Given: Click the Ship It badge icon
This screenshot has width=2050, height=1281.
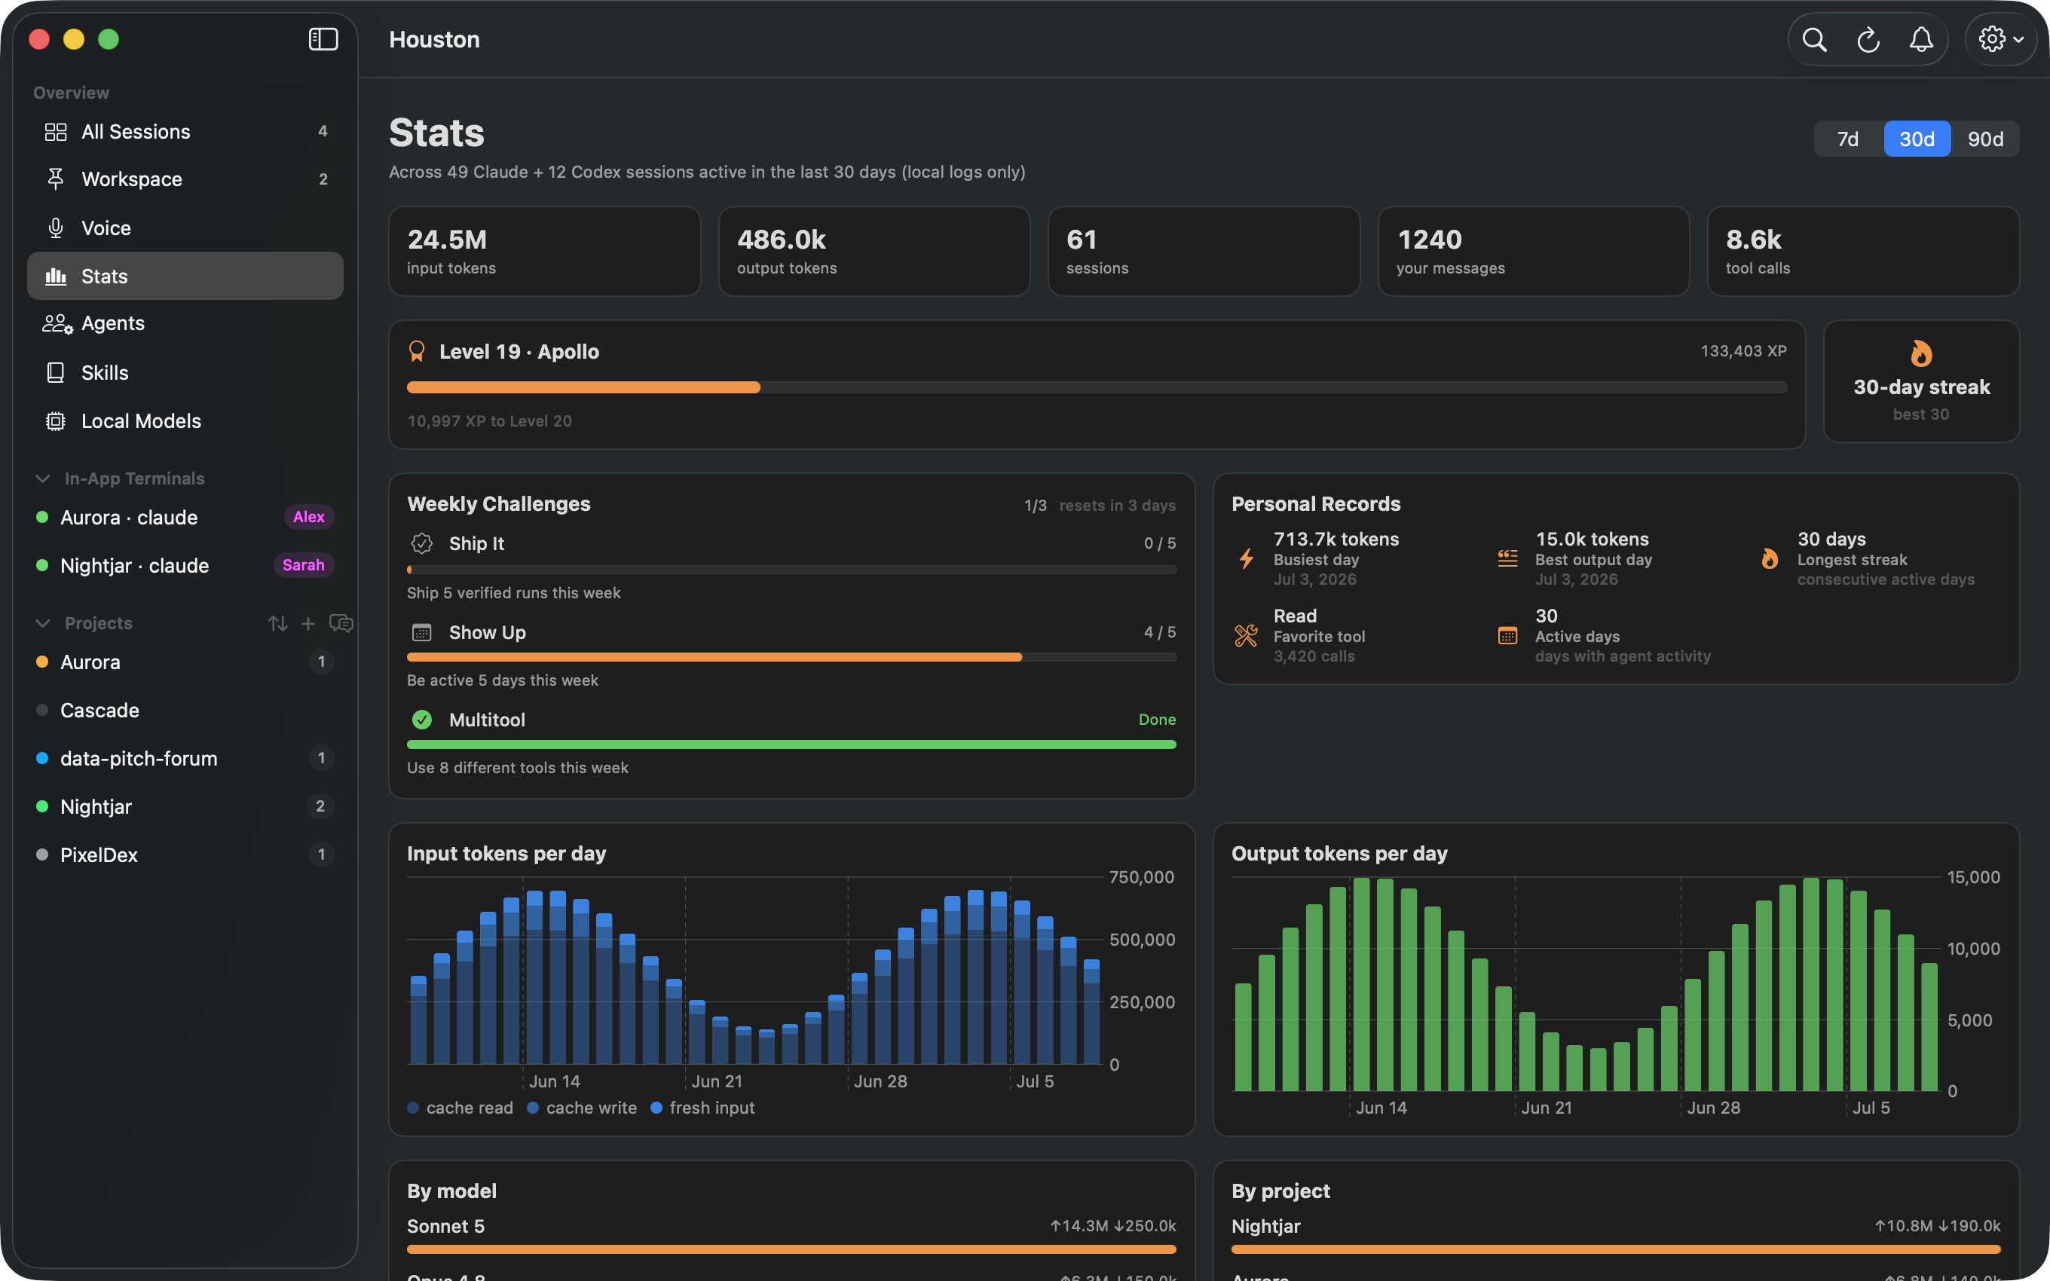Looking at the screenshot, I should click(422, 544).
